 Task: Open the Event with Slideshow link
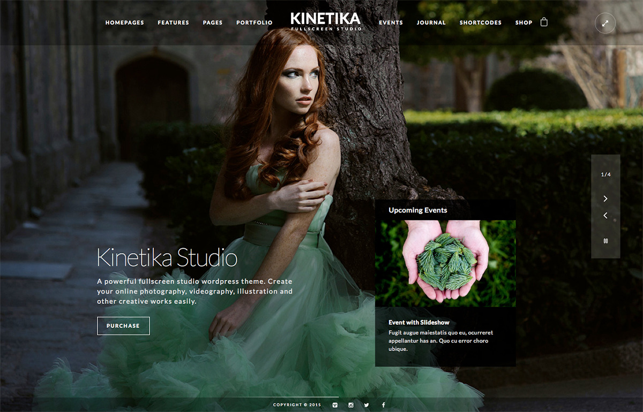tap(419, 322)
